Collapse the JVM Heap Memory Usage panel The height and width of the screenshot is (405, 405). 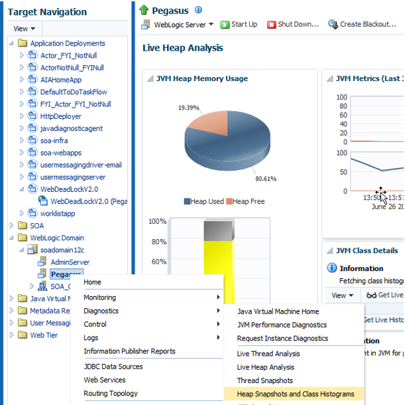(x=150, y=78)
